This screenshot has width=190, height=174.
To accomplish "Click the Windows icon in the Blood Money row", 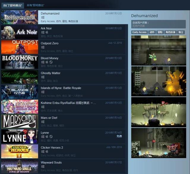I will point(43,62).
